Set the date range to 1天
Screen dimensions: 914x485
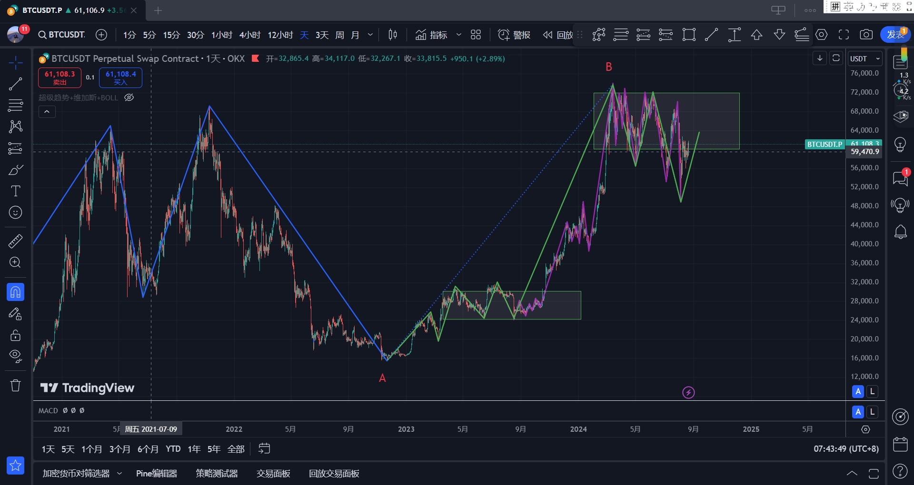pyautogui.click(x=48, y=449)
